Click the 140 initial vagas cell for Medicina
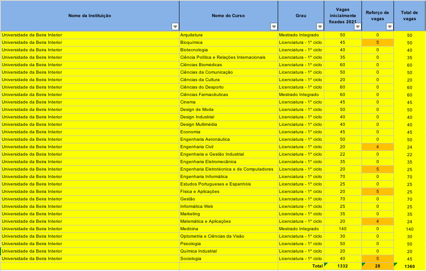The image size is (426, 271). 342,229
